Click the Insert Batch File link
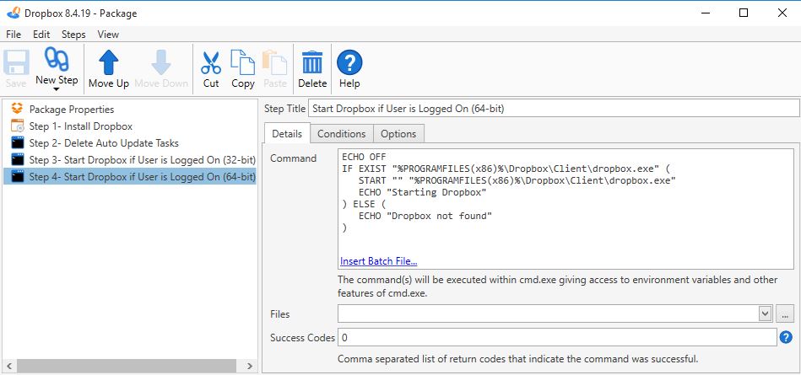Image resolution: width=801 pixels, height=375 pixels. coord(378,261)
